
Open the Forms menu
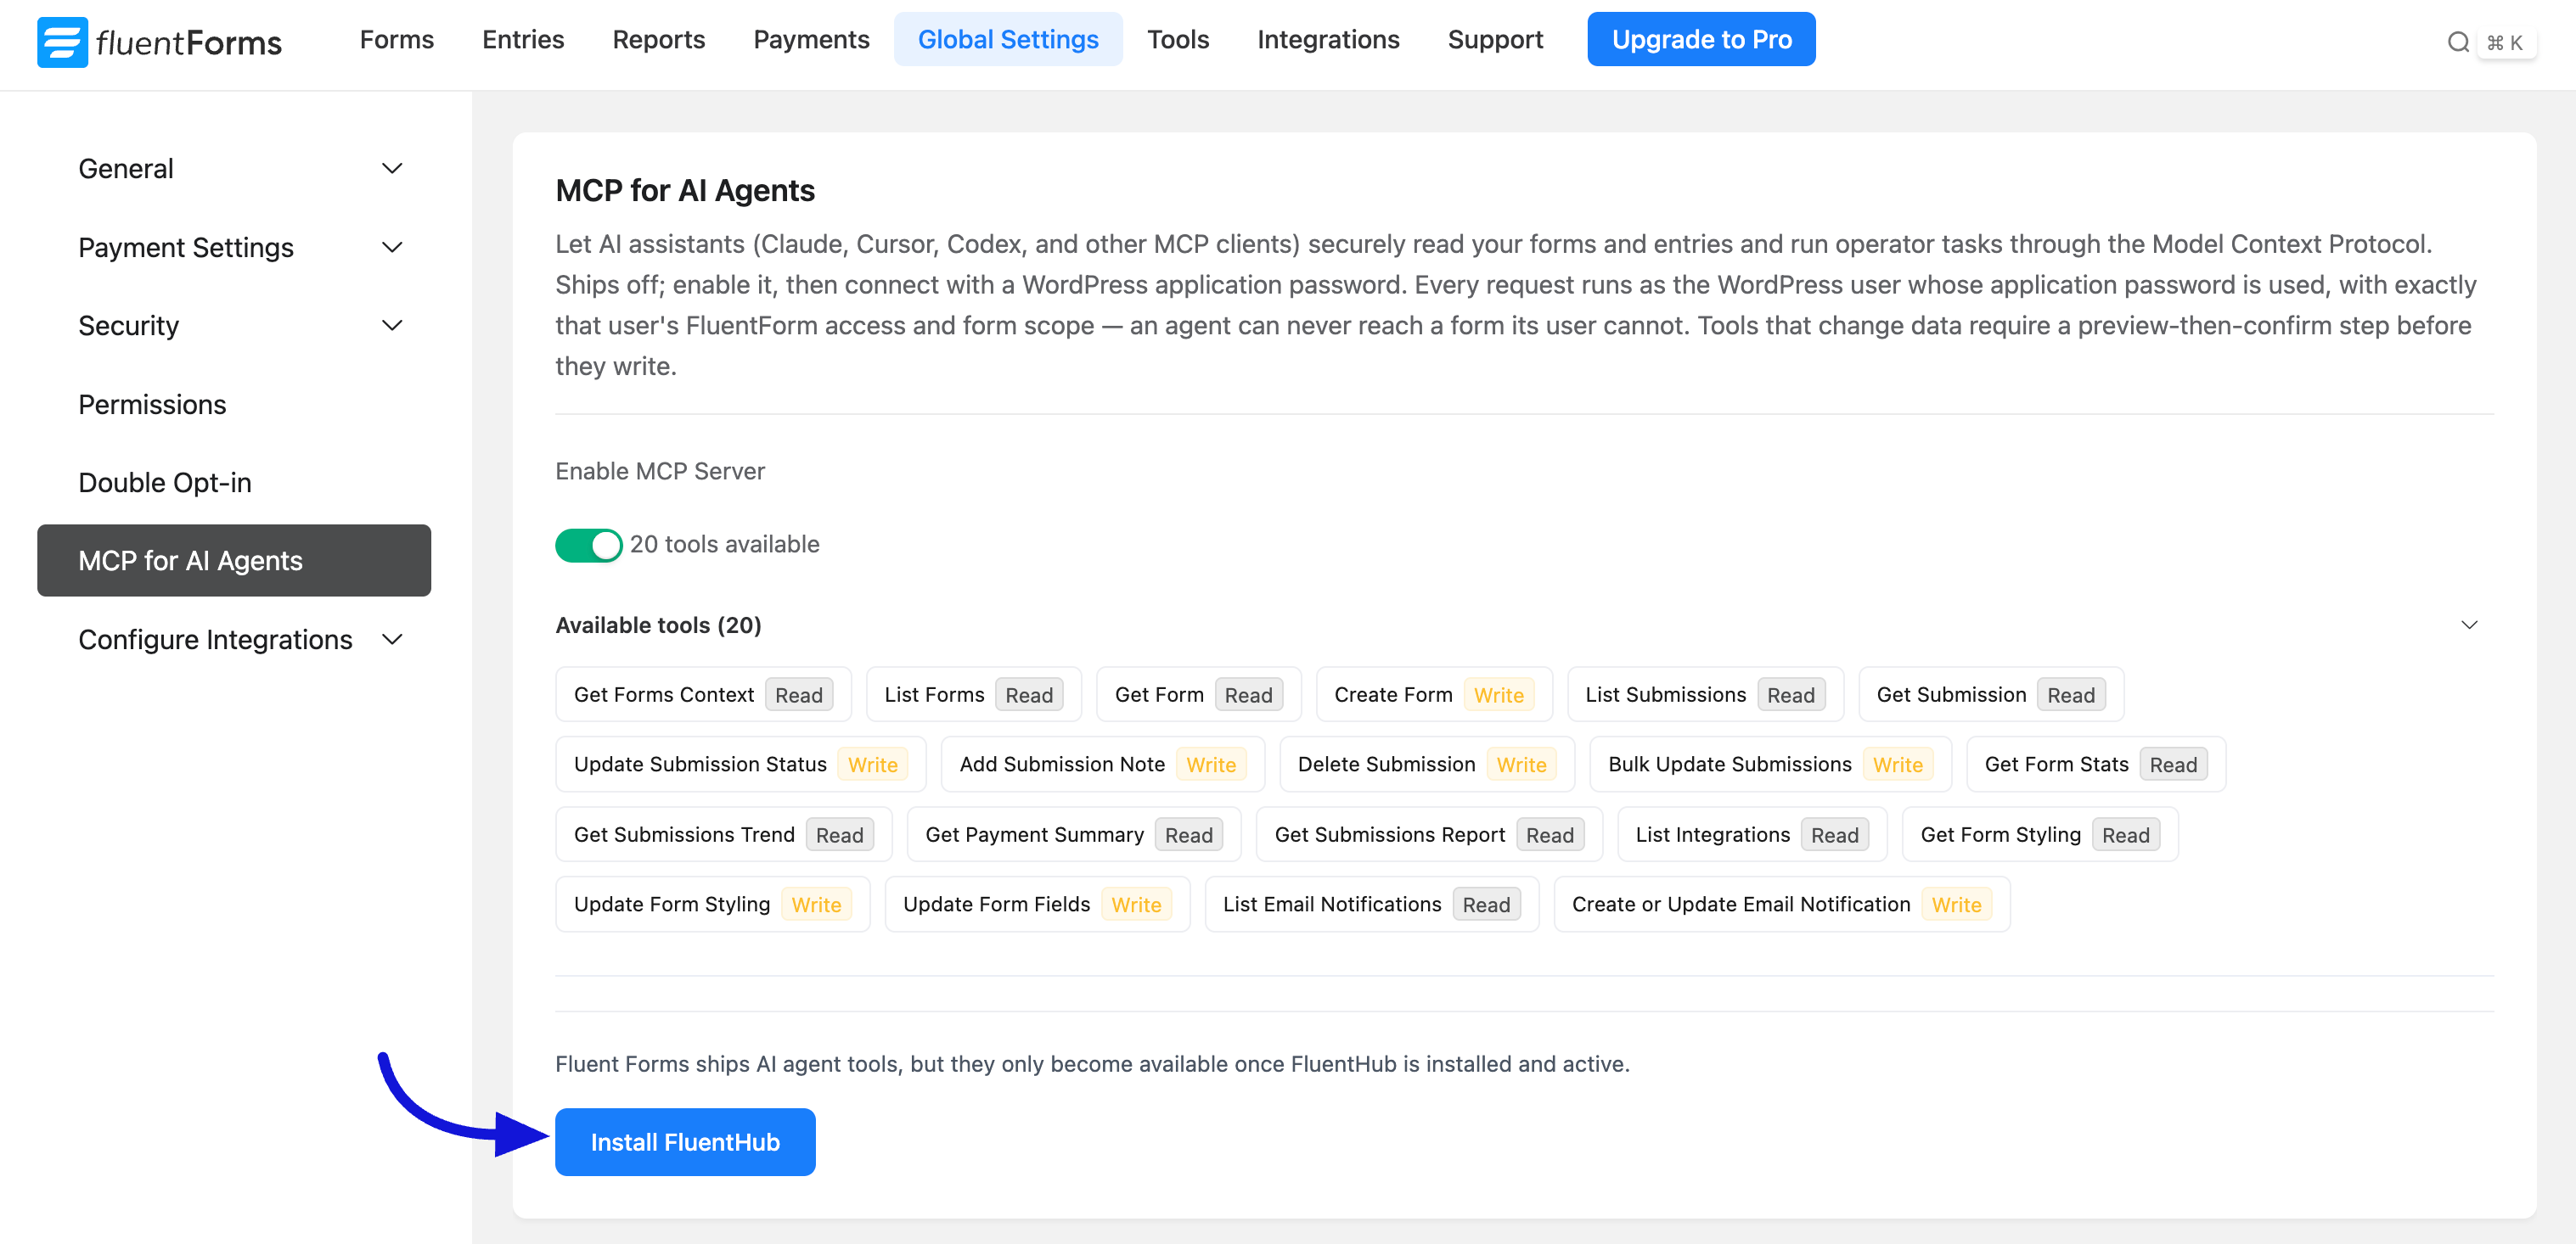[397, 39]
